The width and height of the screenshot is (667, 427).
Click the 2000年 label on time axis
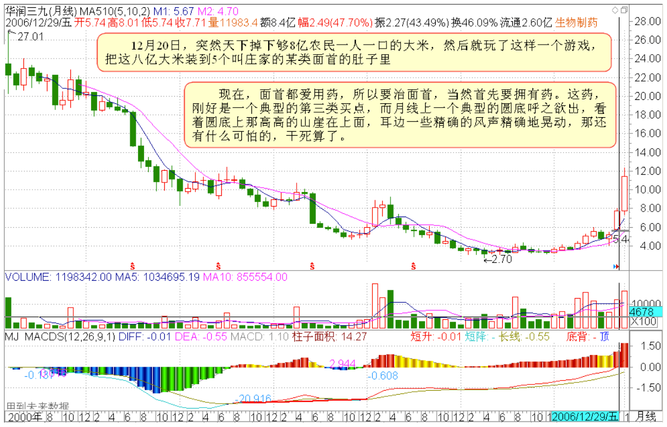pos(25,417)
